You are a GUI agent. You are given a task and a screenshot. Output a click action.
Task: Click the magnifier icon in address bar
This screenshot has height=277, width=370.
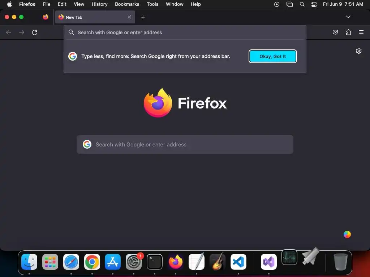pos(71,32)
